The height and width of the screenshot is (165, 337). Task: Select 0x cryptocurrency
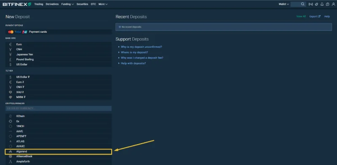point(59,121)
